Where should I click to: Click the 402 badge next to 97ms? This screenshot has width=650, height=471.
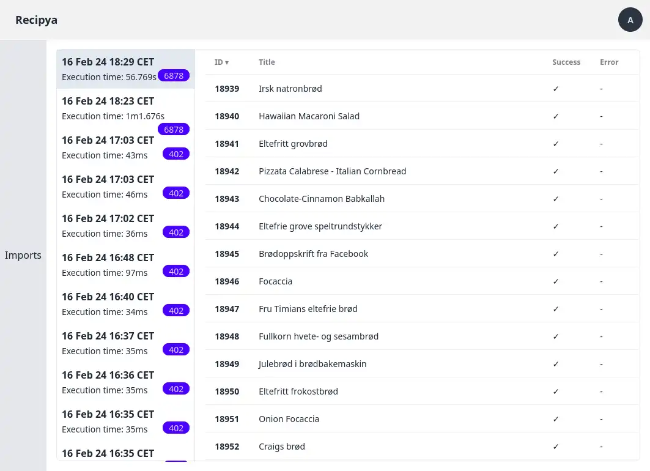pos(176,272)
